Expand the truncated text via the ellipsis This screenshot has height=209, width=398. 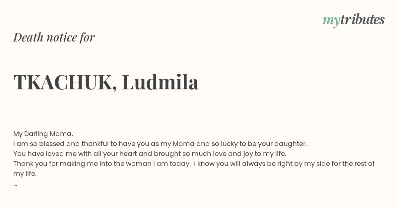15,184
